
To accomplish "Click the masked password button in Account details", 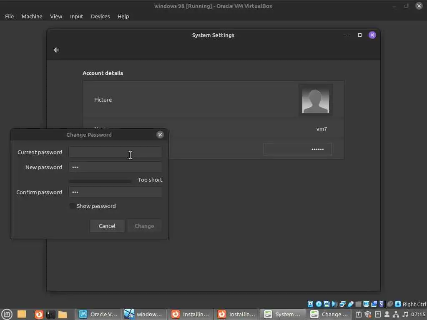I will click(297, 149).
